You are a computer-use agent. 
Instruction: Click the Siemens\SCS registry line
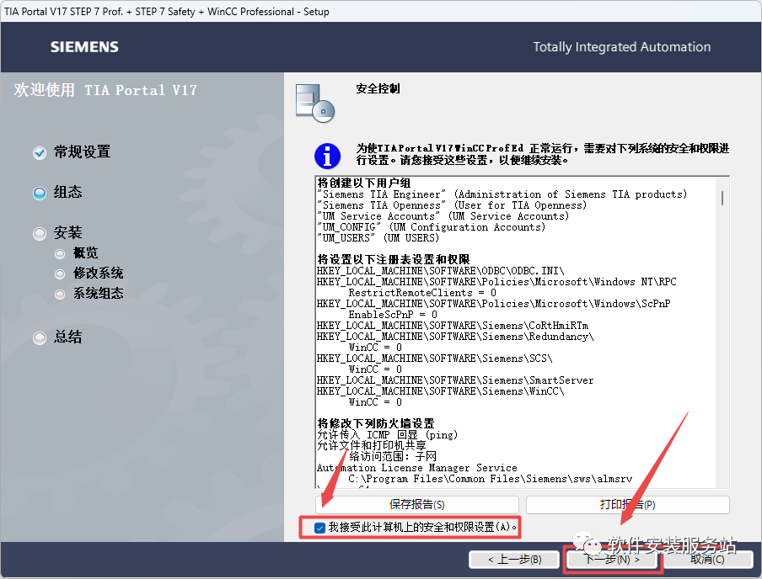[435, 359]
